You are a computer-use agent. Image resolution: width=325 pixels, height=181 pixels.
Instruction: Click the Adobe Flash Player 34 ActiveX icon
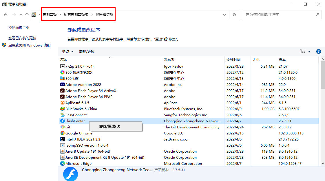click(x=62, y=90)
